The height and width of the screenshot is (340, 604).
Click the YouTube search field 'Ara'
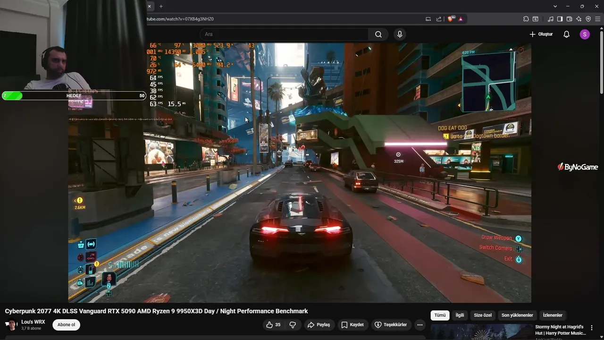[284, 34]
